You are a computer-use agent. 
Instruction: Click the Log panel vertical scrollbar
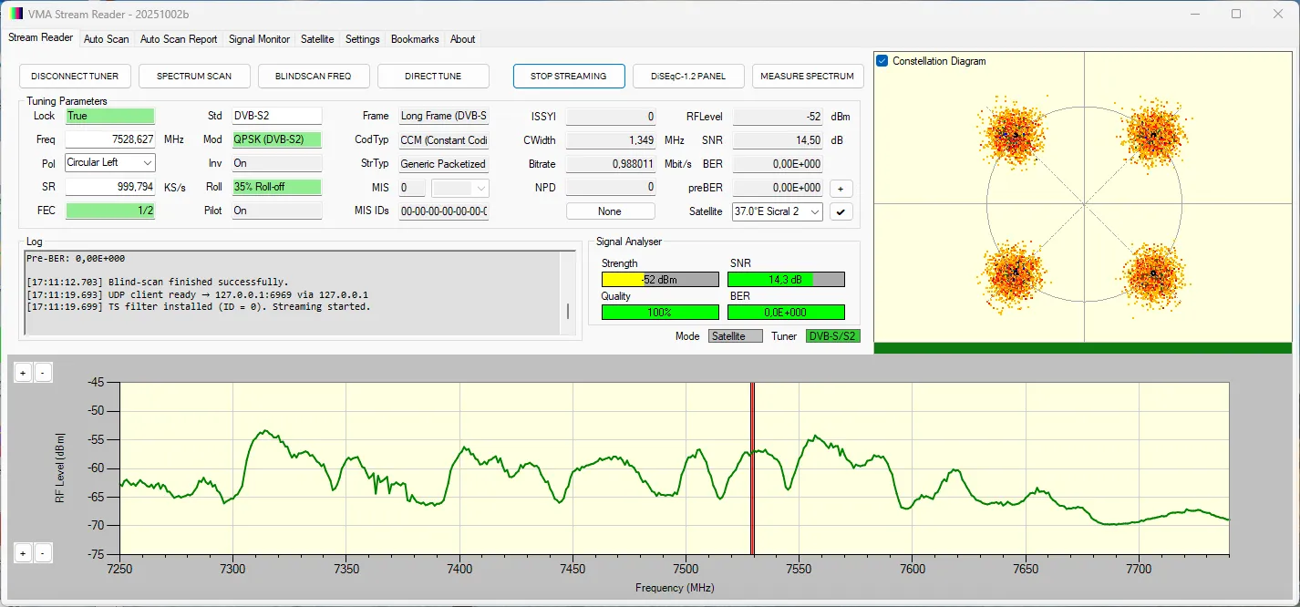click(568, 311)
